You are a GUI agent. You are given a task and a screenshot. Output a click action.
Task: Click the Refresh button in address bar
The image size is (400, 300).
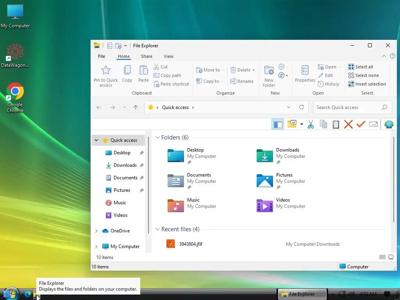click(302, 107)
